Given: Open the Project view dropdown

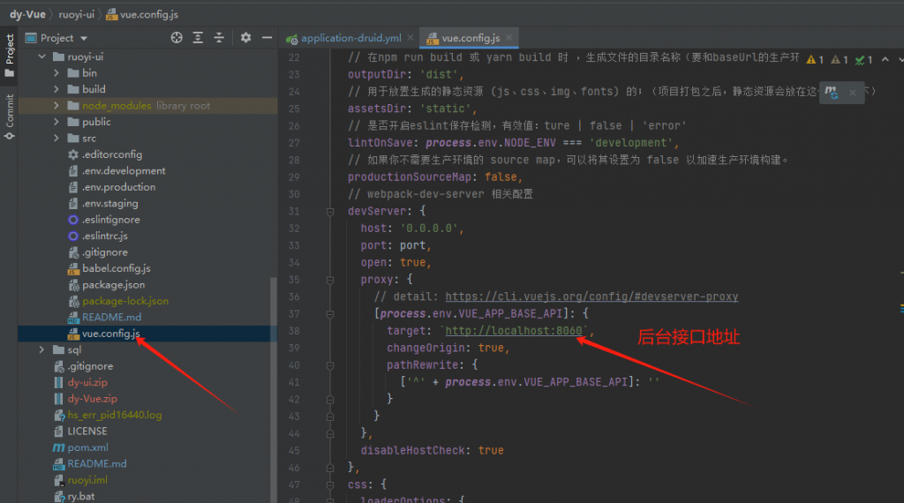Looking at the screenshot, I should (84, 38).
